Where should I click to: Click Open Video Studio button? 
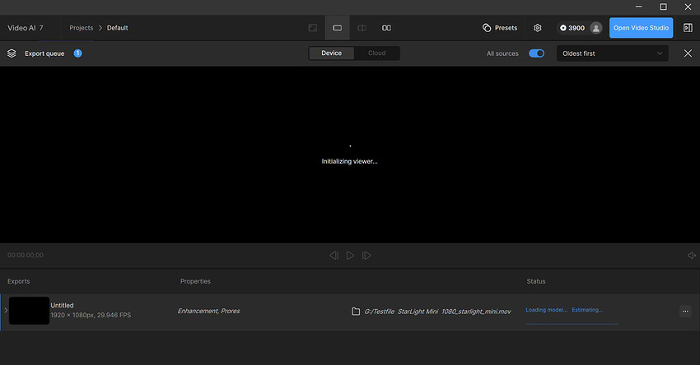click(x=641, y=28)
